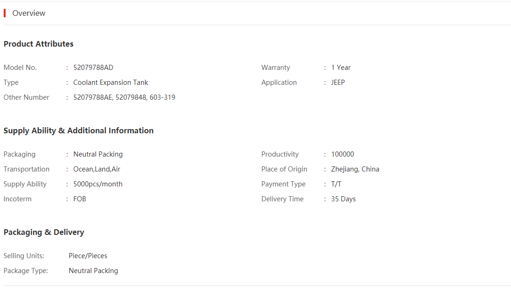The height and width of the screenshot is (288, 511).
Task: Click the T/T payment type value
Action: click(336, 184)
